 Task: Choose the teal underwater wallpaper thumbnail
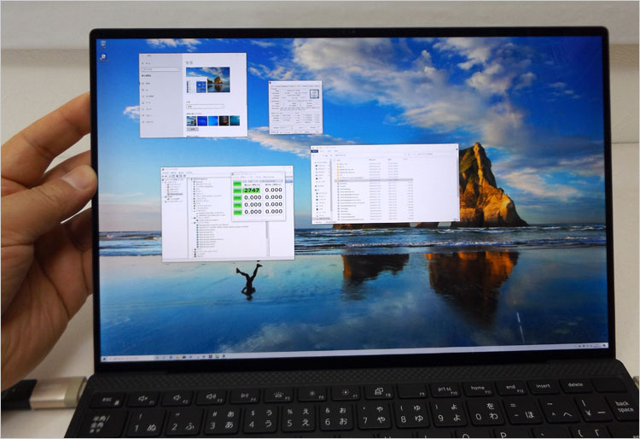click(235, 120)
